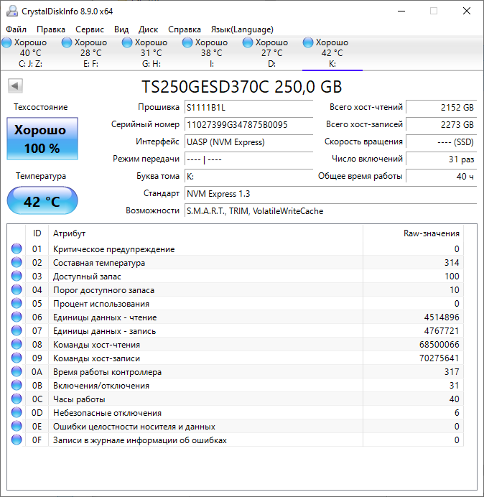
Task: Click the Хорошо 100 % health status button
Action: 42,139
